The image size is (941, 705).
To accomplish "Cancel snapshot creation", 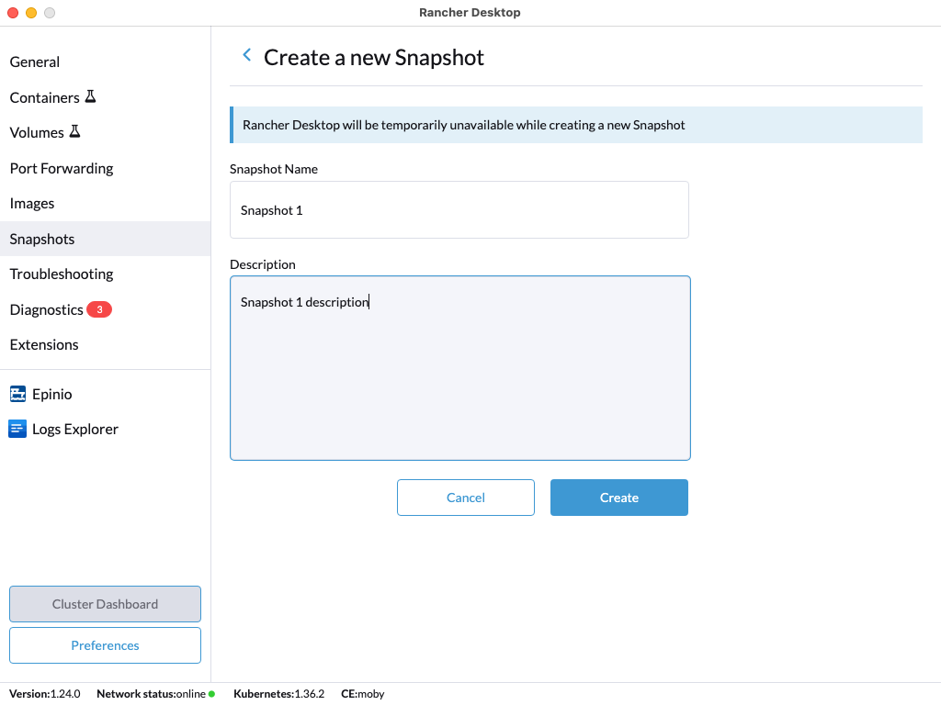I will [x=465, y=498].
